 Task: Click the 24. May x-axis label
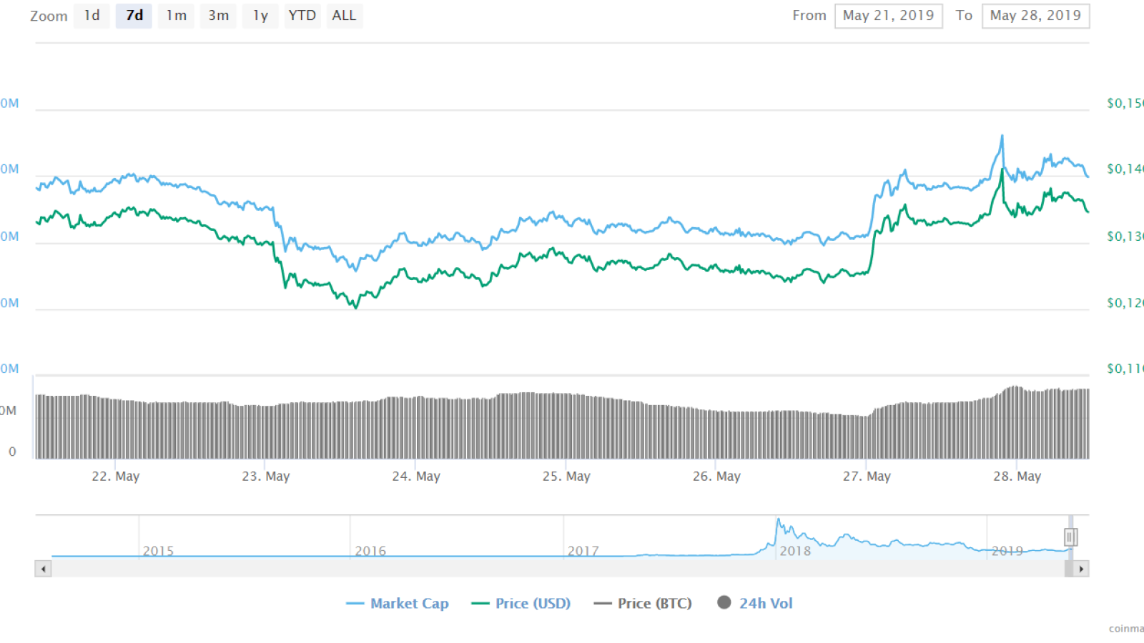click(x=416, y=477)
